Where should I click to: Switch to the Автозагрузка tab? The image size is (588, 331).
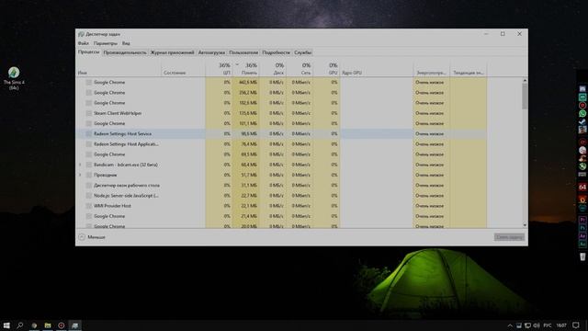(x=211, y=52)
